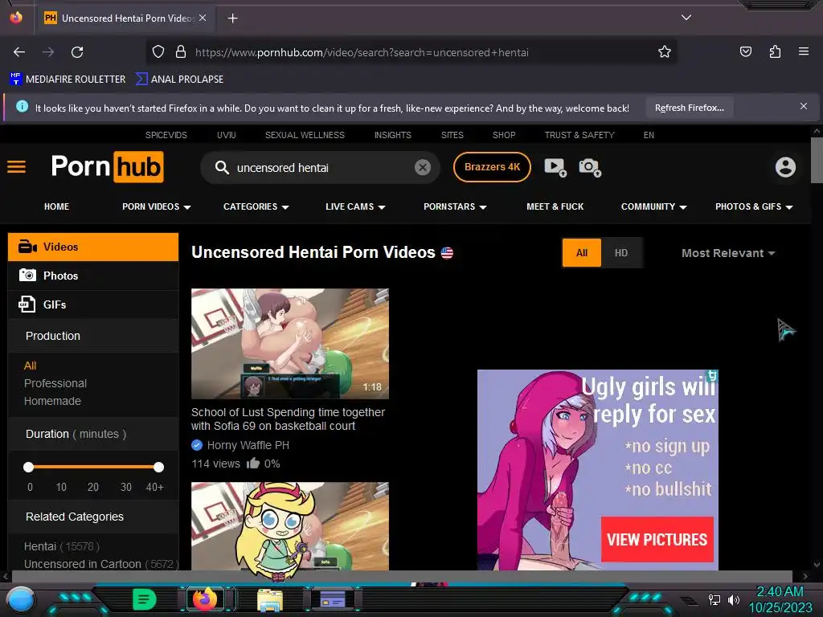
Task: Select the Photos sidebar tab
Action: 93,276
